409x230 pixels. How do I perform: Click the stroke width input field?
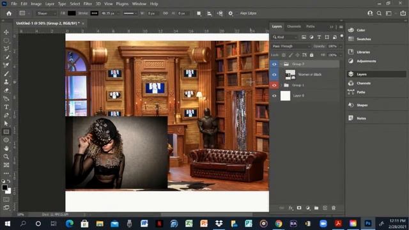coord(108,13)
